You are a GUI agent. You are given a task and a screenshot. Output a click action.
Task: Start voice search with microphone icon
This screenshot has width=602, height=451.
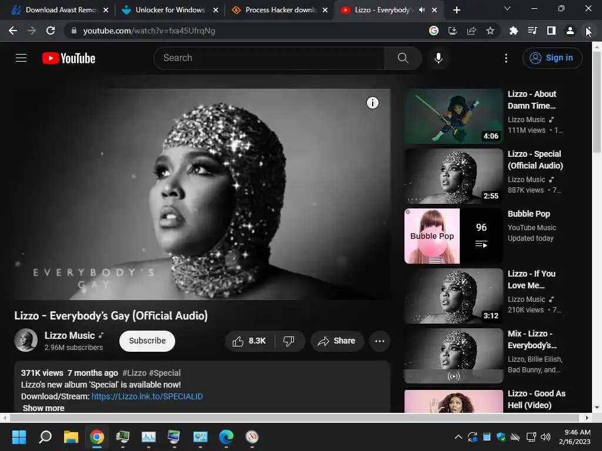(x=438, y=58)
